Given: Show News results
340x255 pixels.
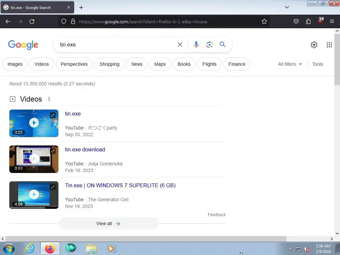Looking at the screenshot, I should coord(137,64).
